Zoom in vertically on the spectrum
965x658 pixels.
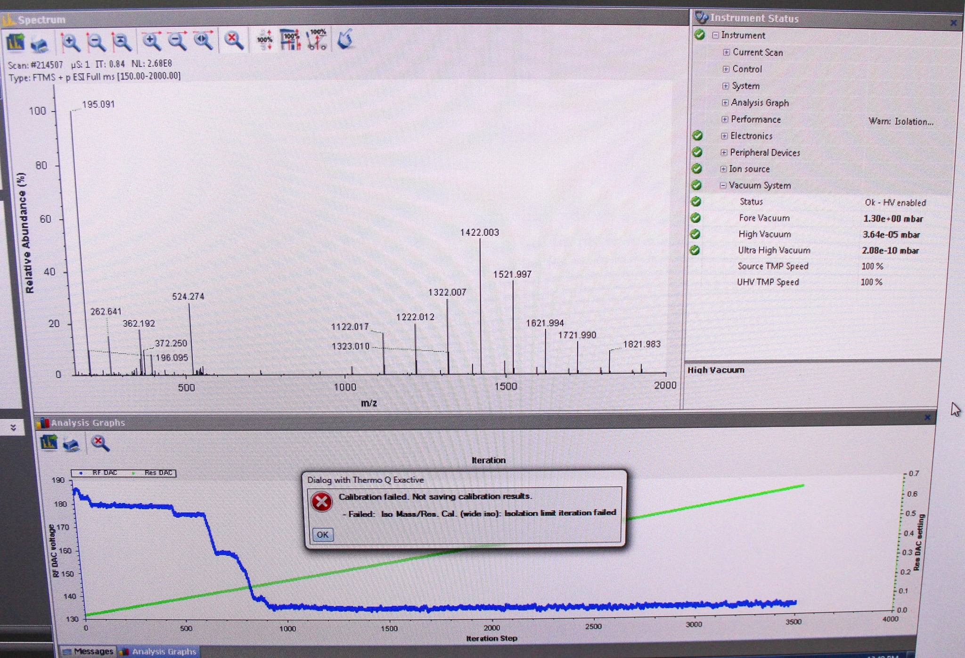(x=70, y=42)
